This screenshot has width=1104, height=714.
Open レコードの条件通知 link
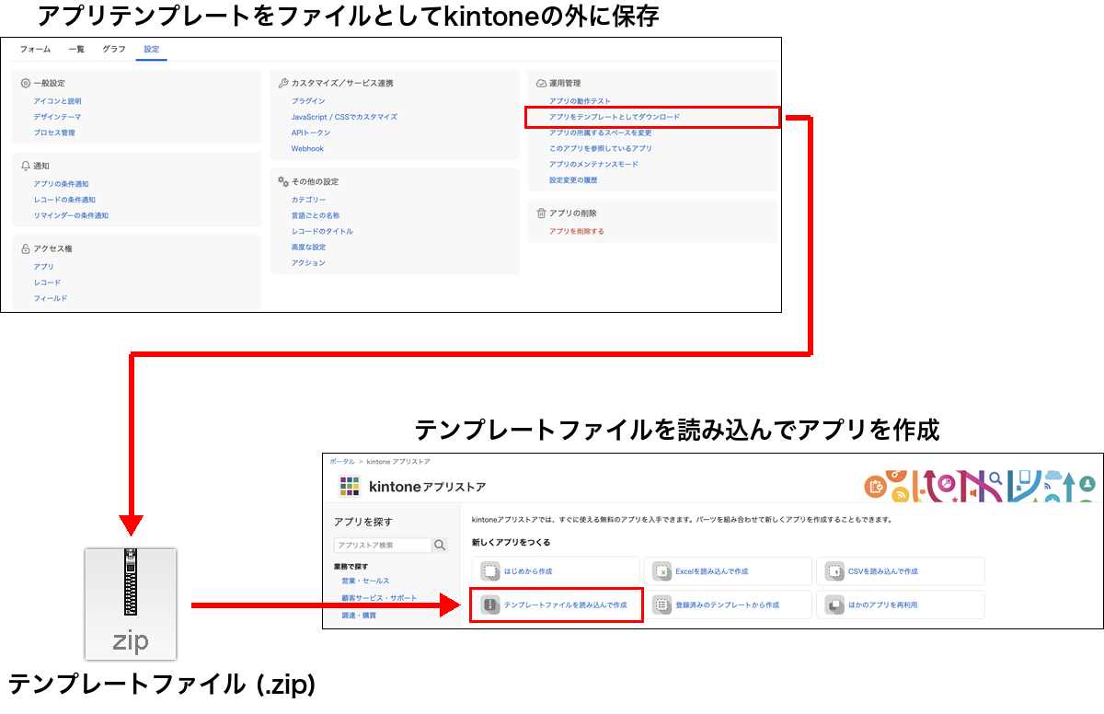[x=64, y=200]
